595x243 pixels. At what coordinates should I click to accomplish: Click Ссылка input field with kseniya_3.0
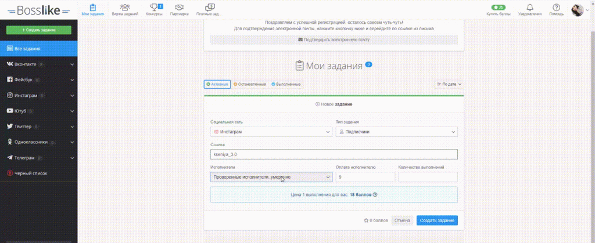334,154
